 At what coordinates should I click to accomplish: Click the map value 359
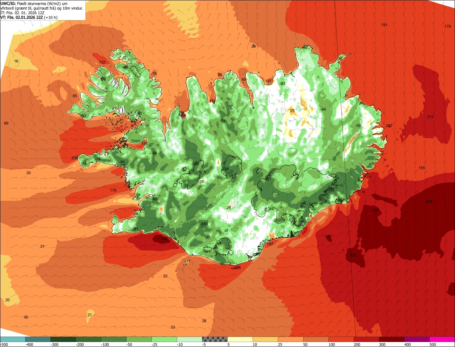click(429, 202)
